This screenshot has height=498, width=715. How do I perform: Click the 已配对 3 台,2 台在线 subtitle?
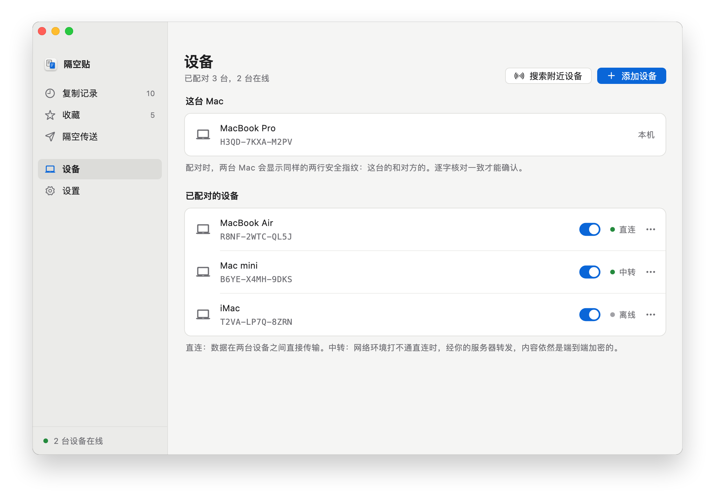[x=227, y=78]
